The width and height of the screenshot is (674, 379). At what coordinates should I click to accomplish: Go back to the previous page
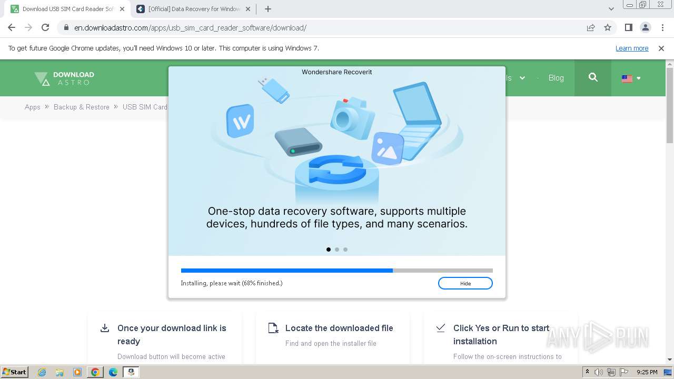click(x=12, y=27)
